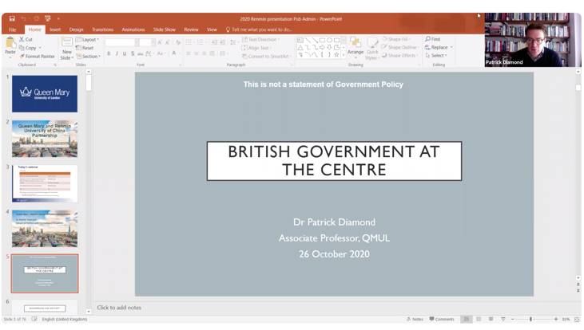
Task: Click the Replace button
Action: tap(439, 47)
